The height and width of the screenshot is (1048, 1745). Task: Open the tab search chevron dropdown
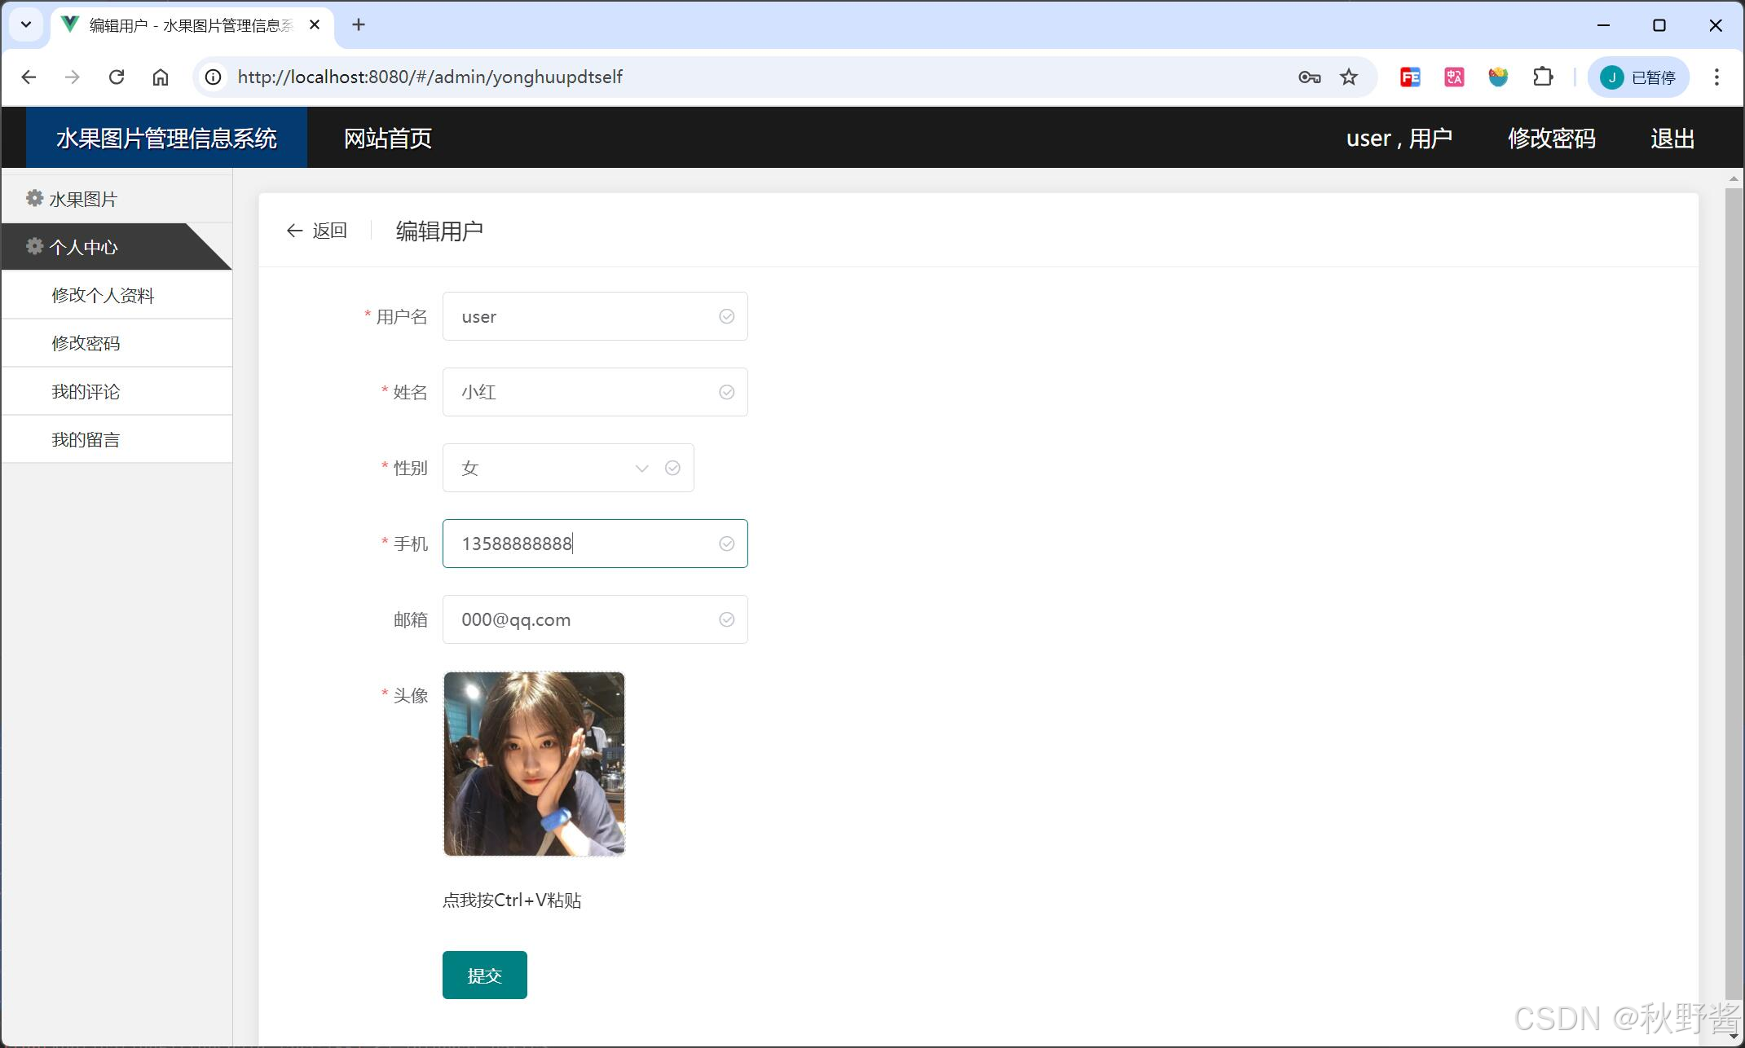coord(26,24)
